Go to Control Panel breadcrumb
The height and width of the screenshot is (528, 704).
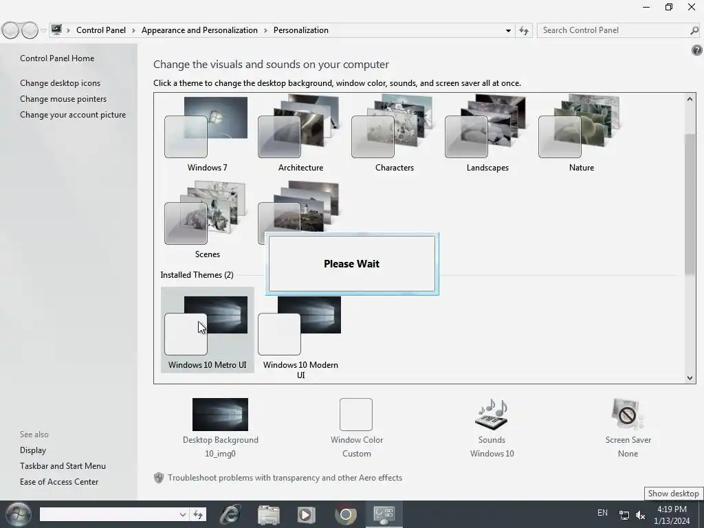101,30
